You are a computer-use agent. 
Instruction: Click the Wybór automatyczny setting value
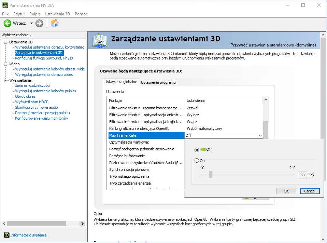pyautogui.click(x=204, y=129)
